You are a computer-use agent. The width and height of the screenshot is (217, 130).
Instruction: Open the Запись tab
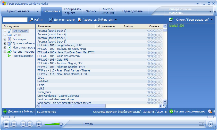[91, 11]
